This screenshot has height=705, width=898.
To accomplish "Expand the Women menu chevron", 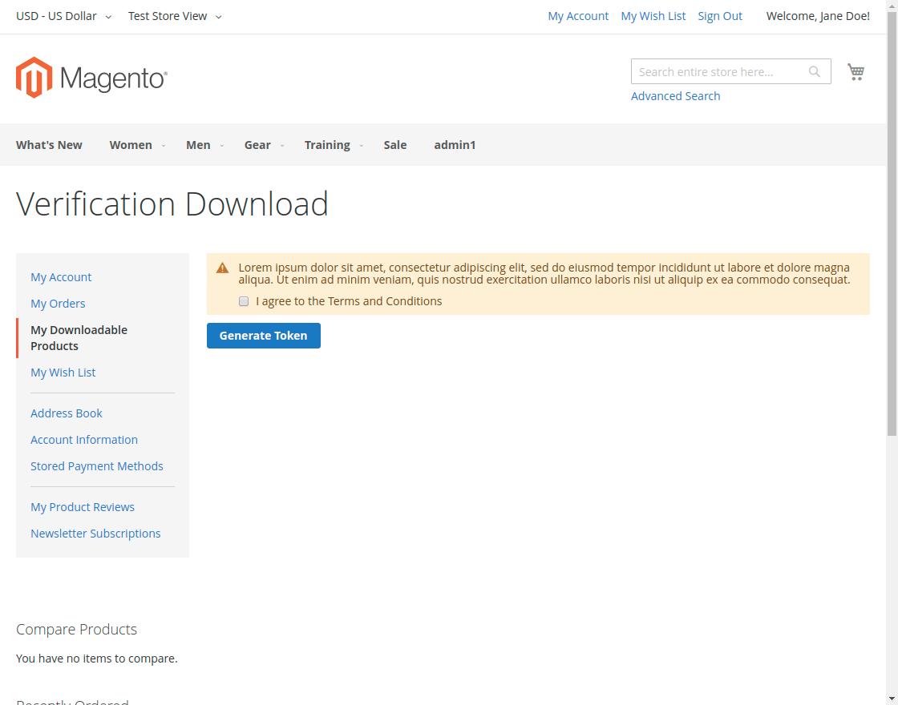I will pos(164,145).
